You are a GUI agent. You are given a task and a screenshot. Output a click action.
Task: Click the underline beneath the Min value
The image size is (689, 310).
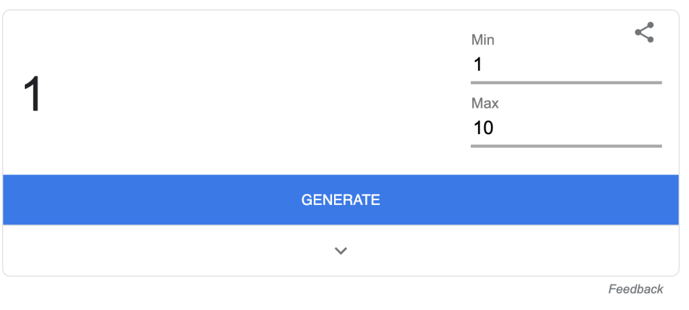[x=566, y=82]
